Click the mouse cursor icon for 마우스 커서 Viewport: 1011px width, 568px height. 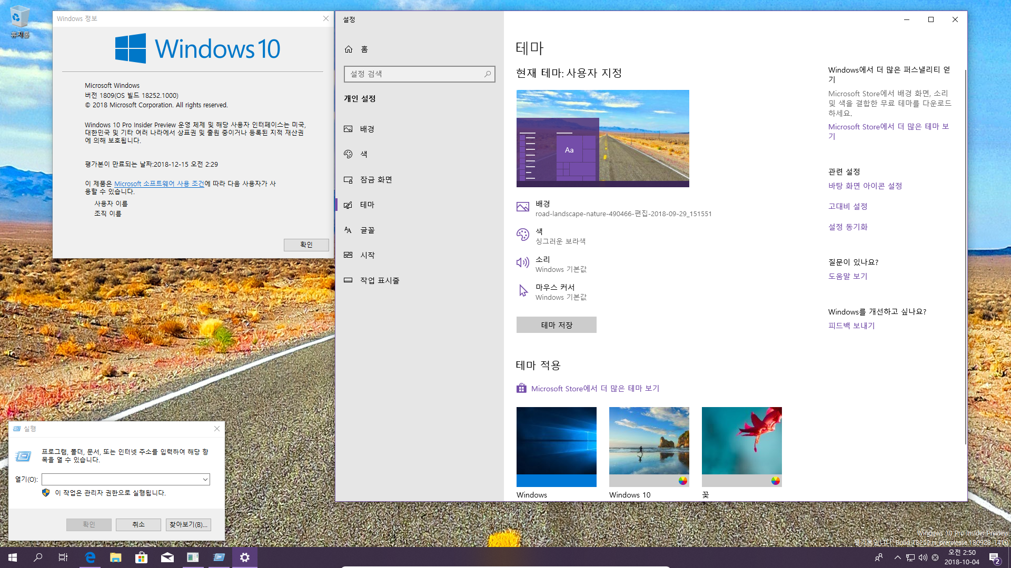tap(523, 290)
